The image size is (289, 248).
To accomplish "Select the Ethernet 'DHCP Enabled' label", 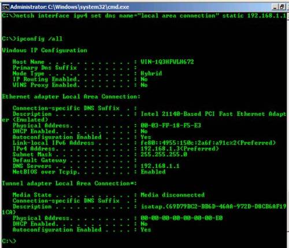I will tap(34, 131).
